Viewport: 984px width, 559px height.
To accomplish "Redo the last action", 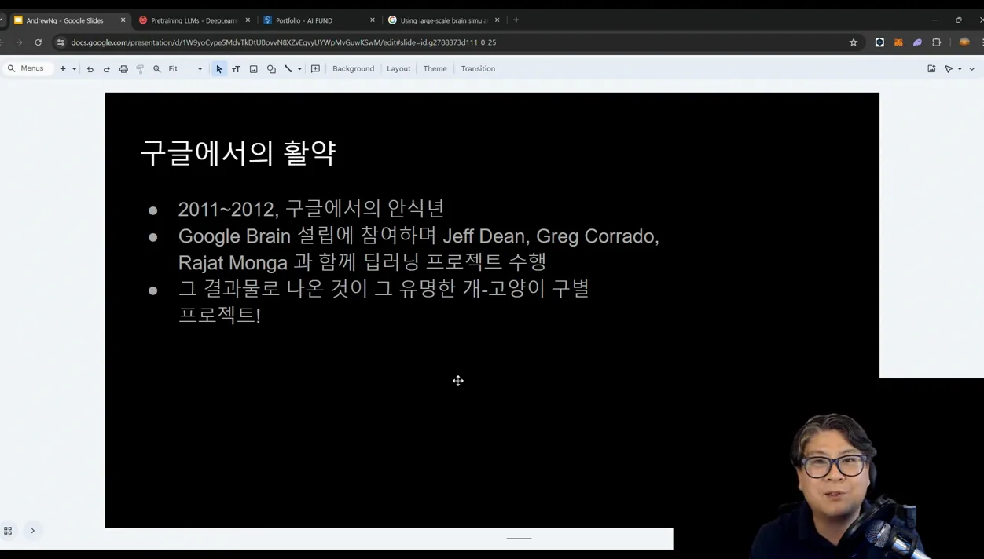I will pyautogui.click(x=107, y=69).
